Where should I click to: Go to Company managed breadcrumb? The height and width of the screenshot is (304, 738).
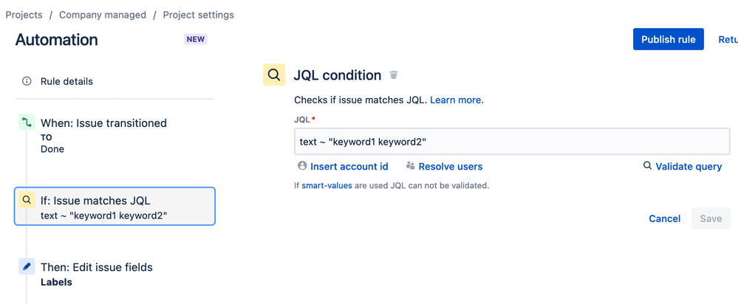pos(103,15)
